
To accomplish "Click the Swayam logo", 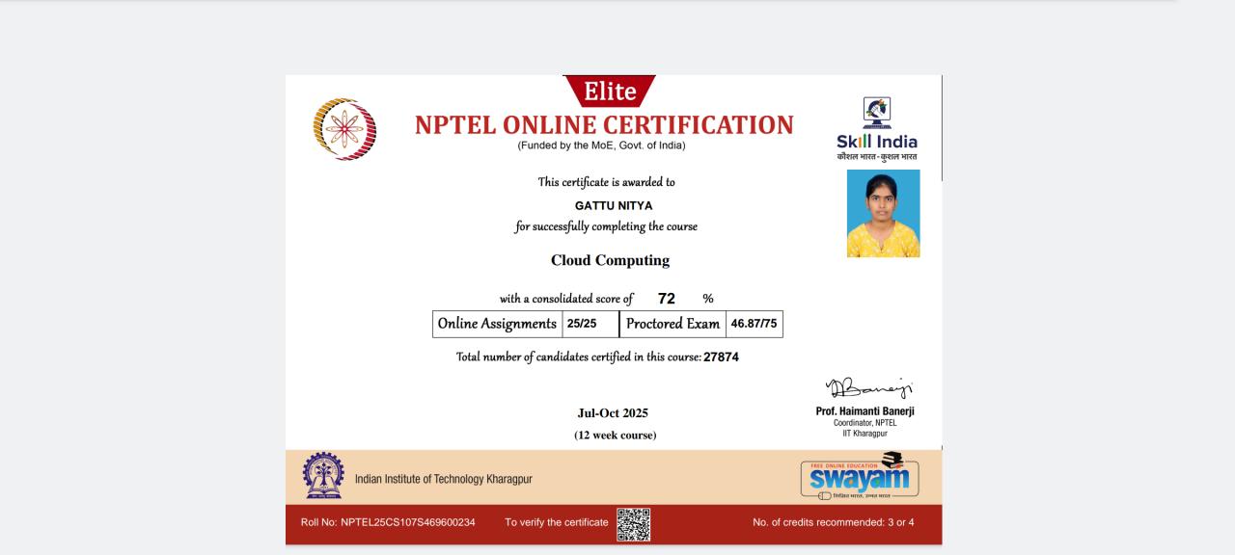I will (860, 476).
